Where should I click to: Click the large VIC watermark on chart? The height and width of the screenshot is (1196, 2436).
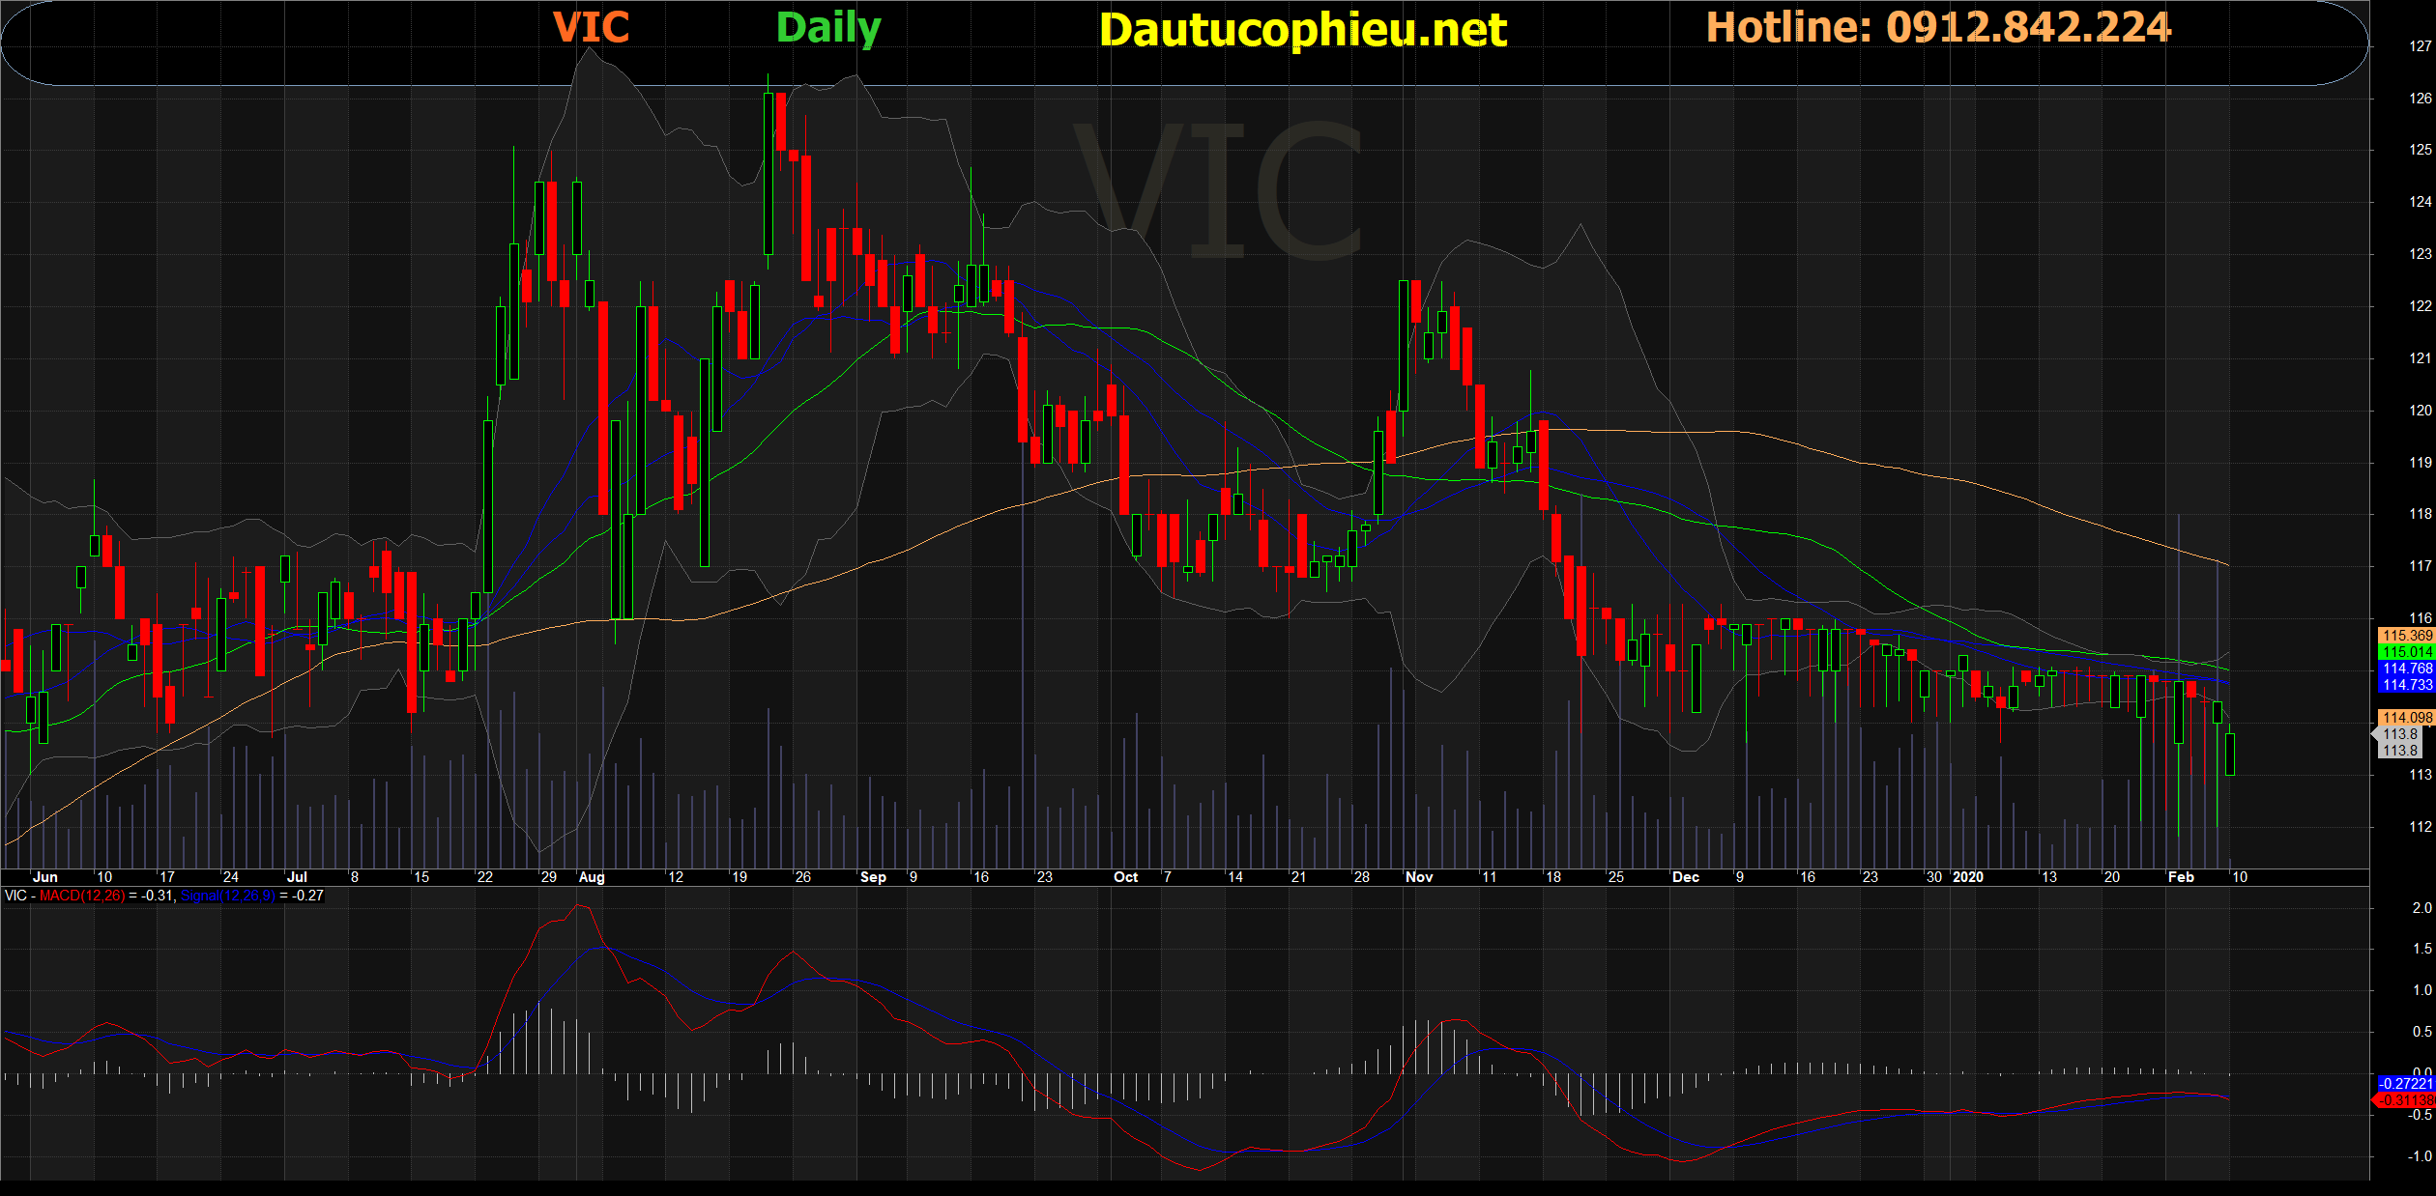point(1218,191)
